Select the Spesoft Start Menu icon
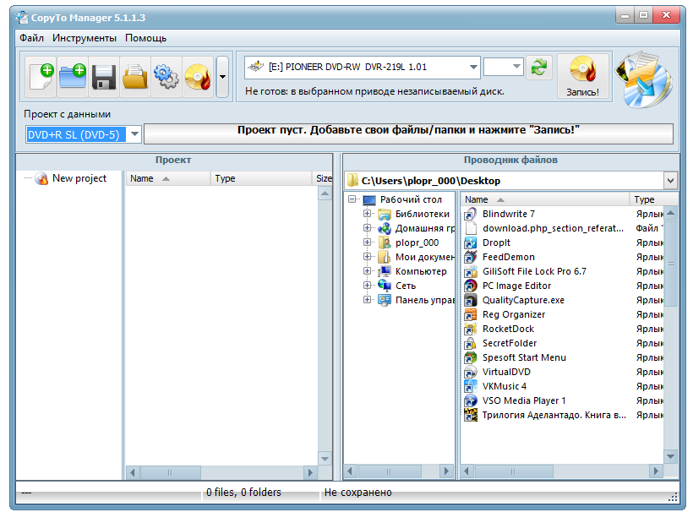Viewport: 693px width, 512px height. pos(471,358)
